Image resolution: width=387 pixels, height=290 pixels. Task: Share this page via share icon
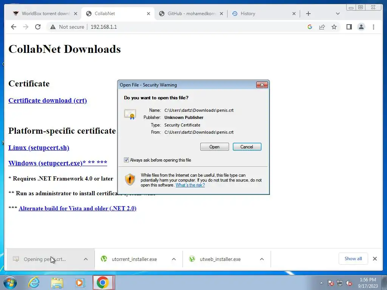322,27
